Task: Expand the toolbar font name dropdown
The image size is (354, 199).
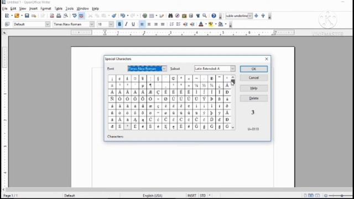Action: coord(92,24)
